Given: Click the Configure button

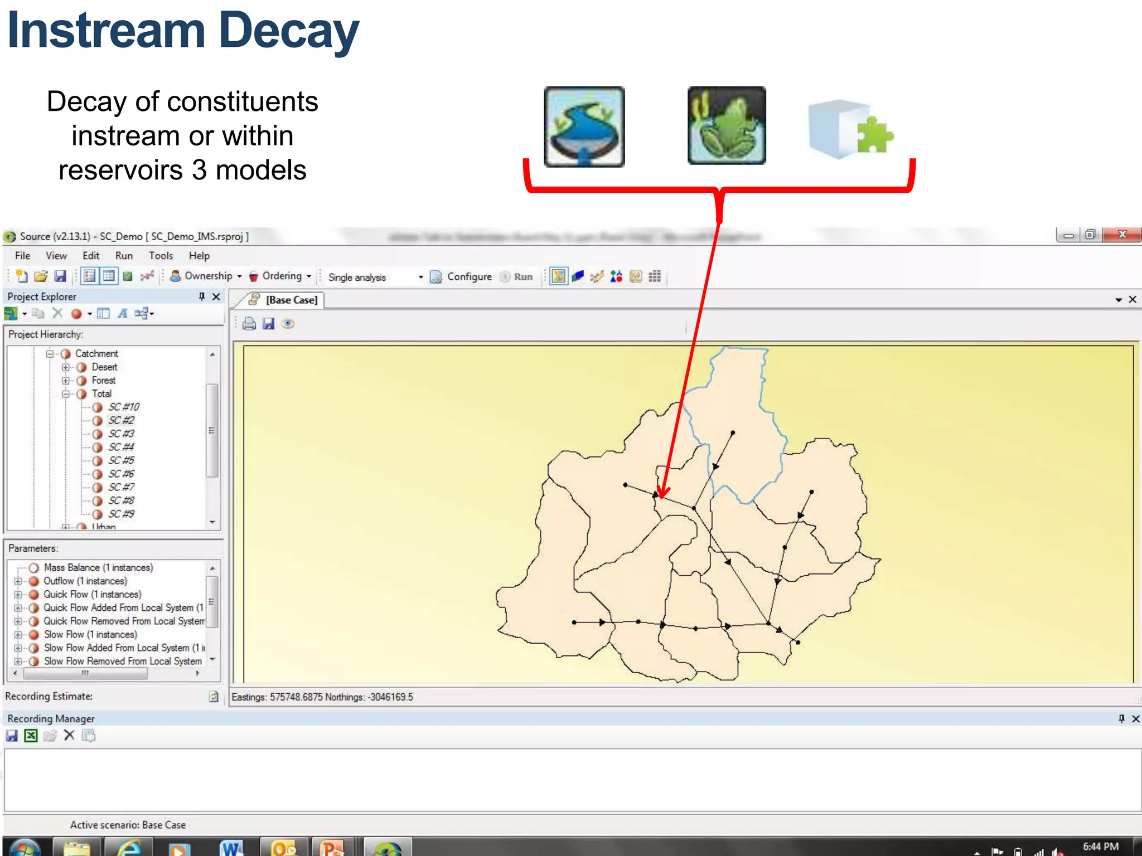Looking at the screenshot, I should click(x=461, y=276).
